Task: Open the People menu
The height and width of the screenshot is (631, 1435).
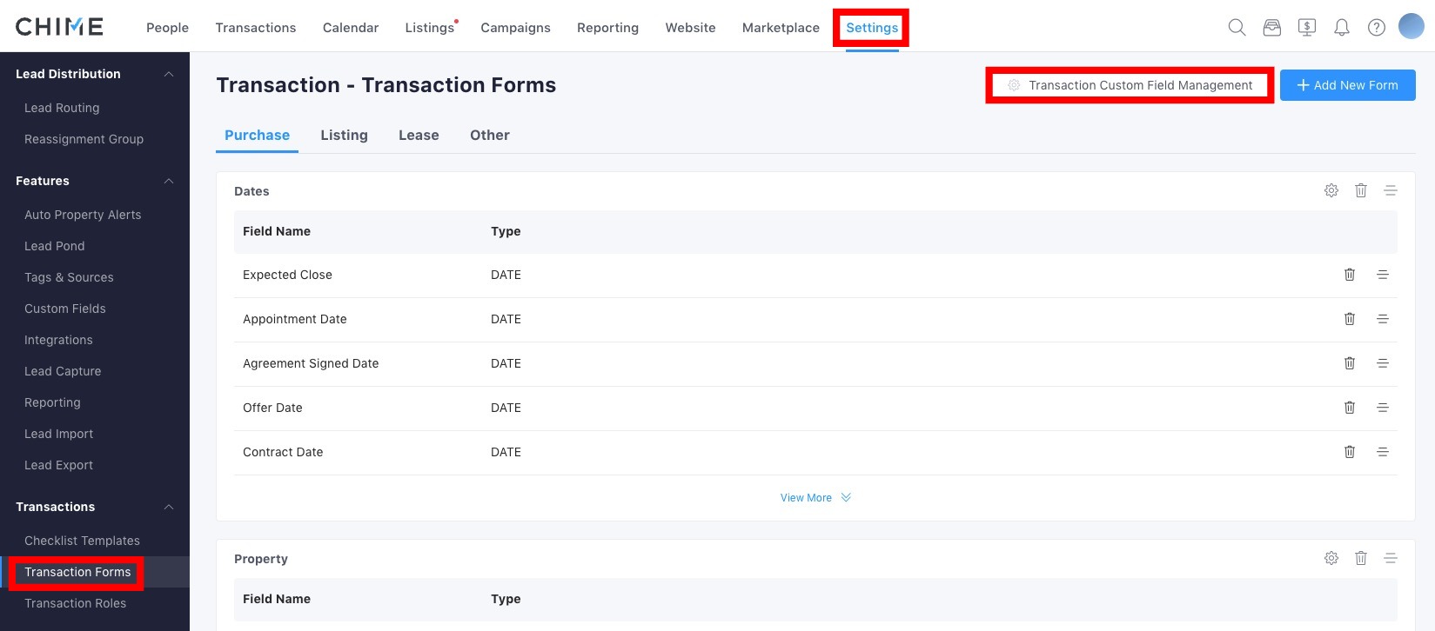Action: pos(167,28)
